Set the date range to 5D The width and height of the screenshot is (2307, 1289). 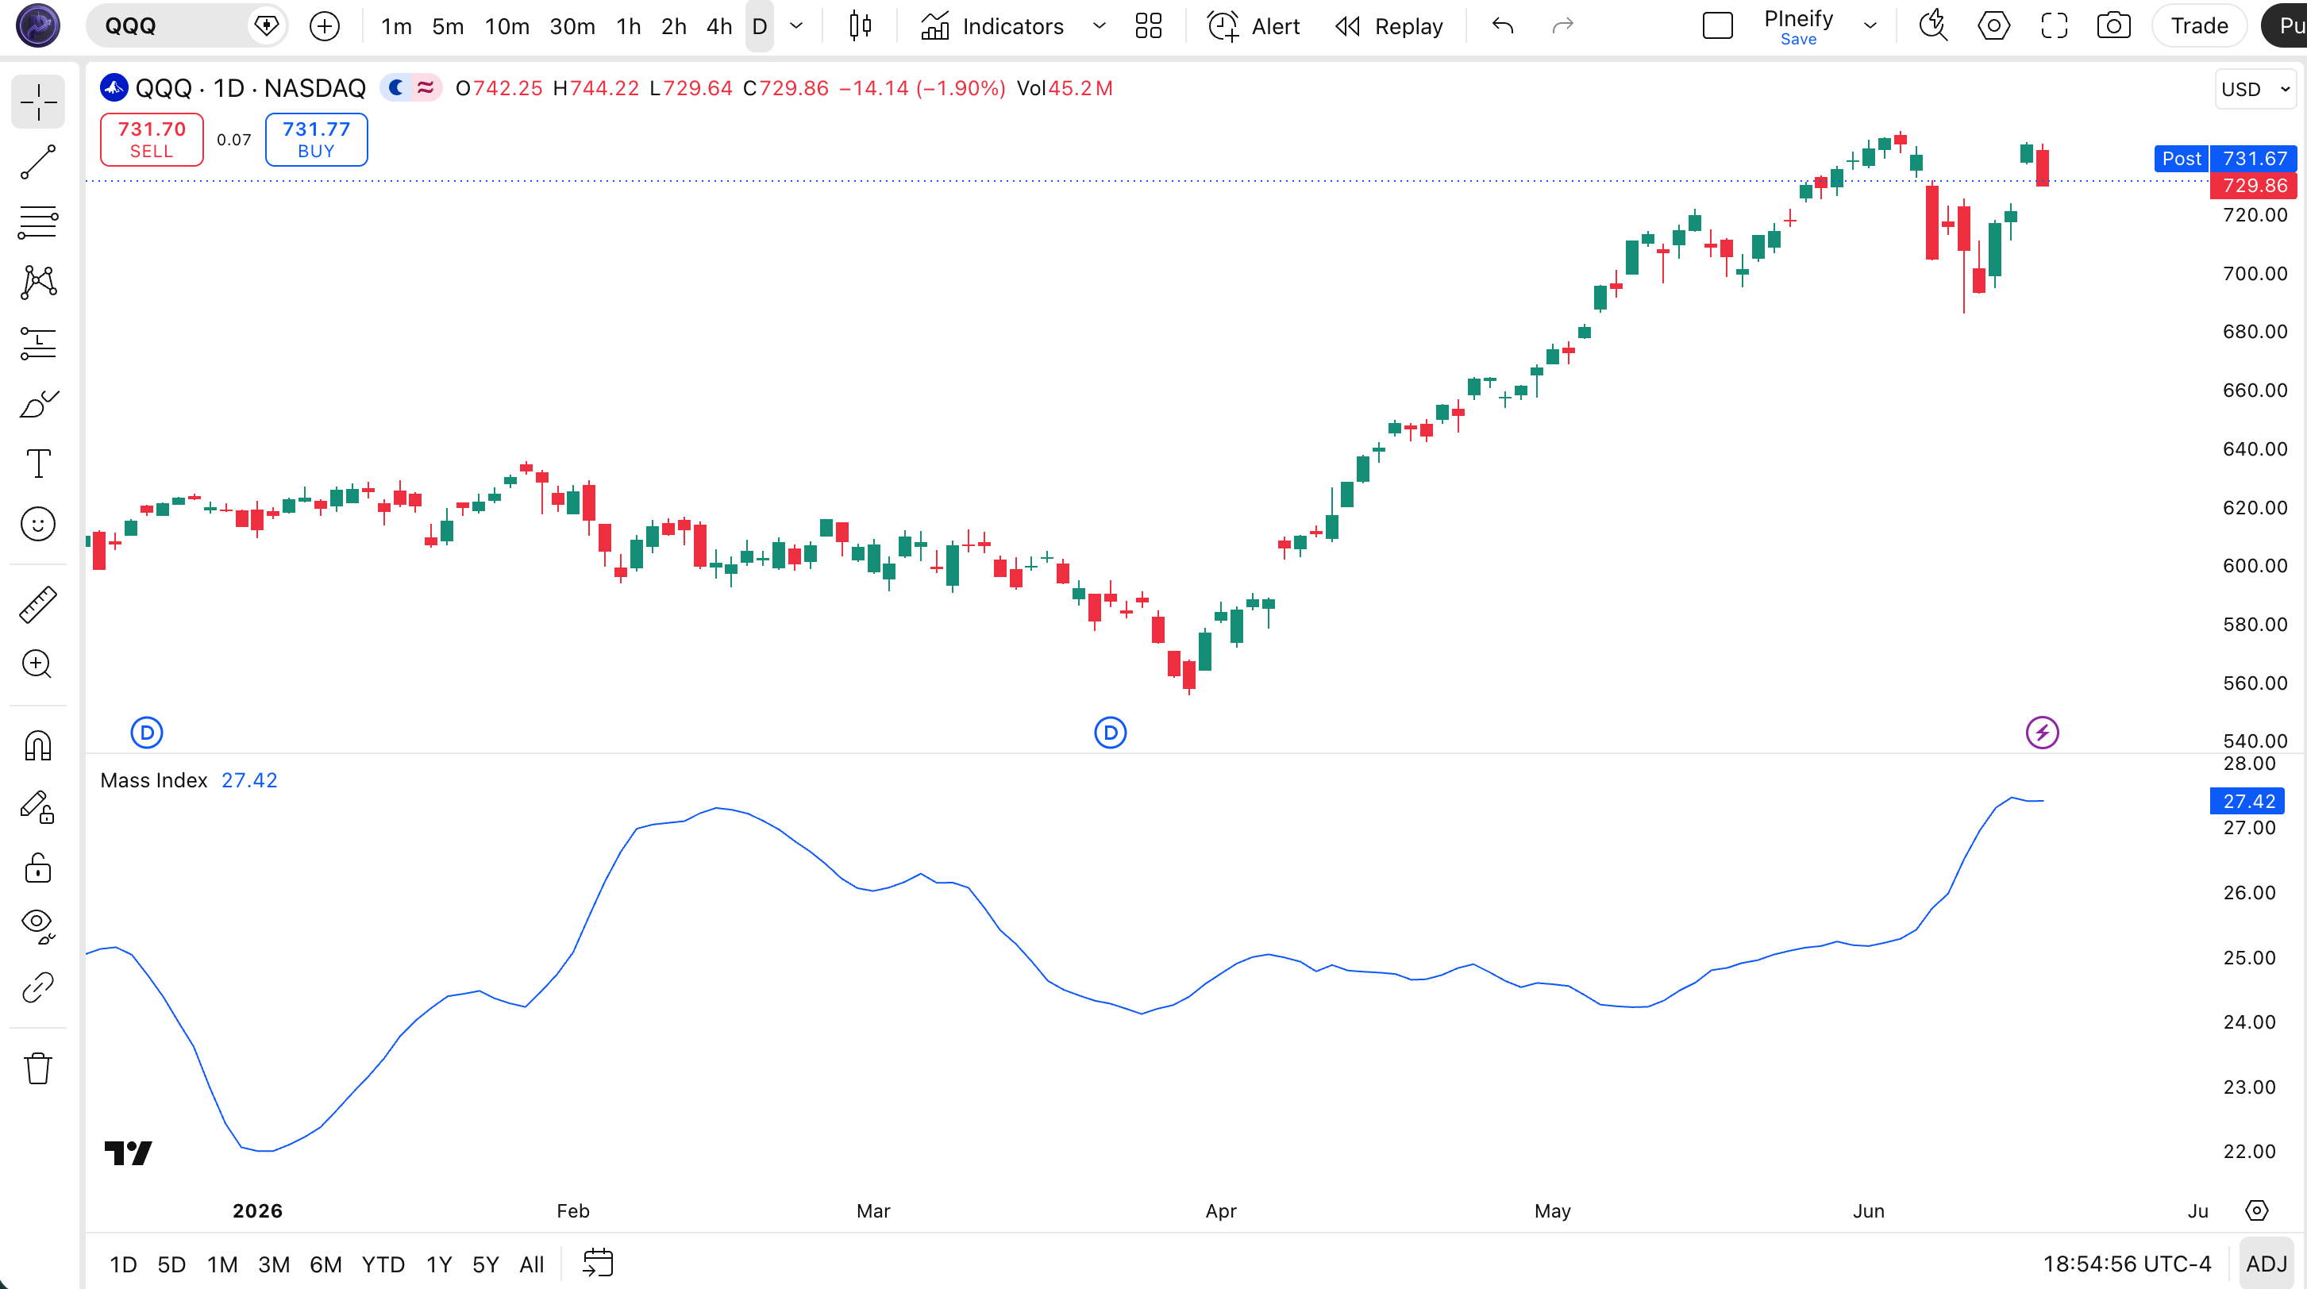[x=171, y=1265]
